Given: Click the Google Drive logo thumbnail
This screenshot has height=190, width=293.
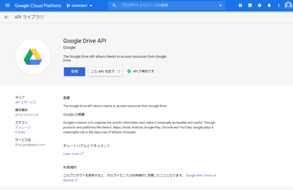Looking at the screenshot, I should click(33, 57).
